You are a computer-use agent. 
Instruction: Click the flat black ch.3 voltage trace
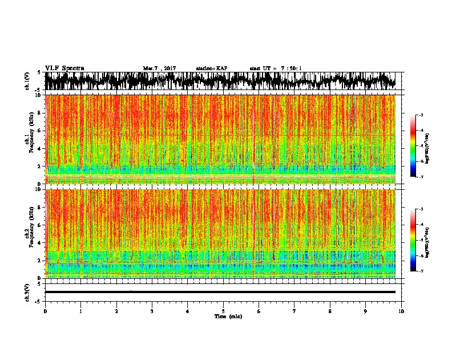220,292
